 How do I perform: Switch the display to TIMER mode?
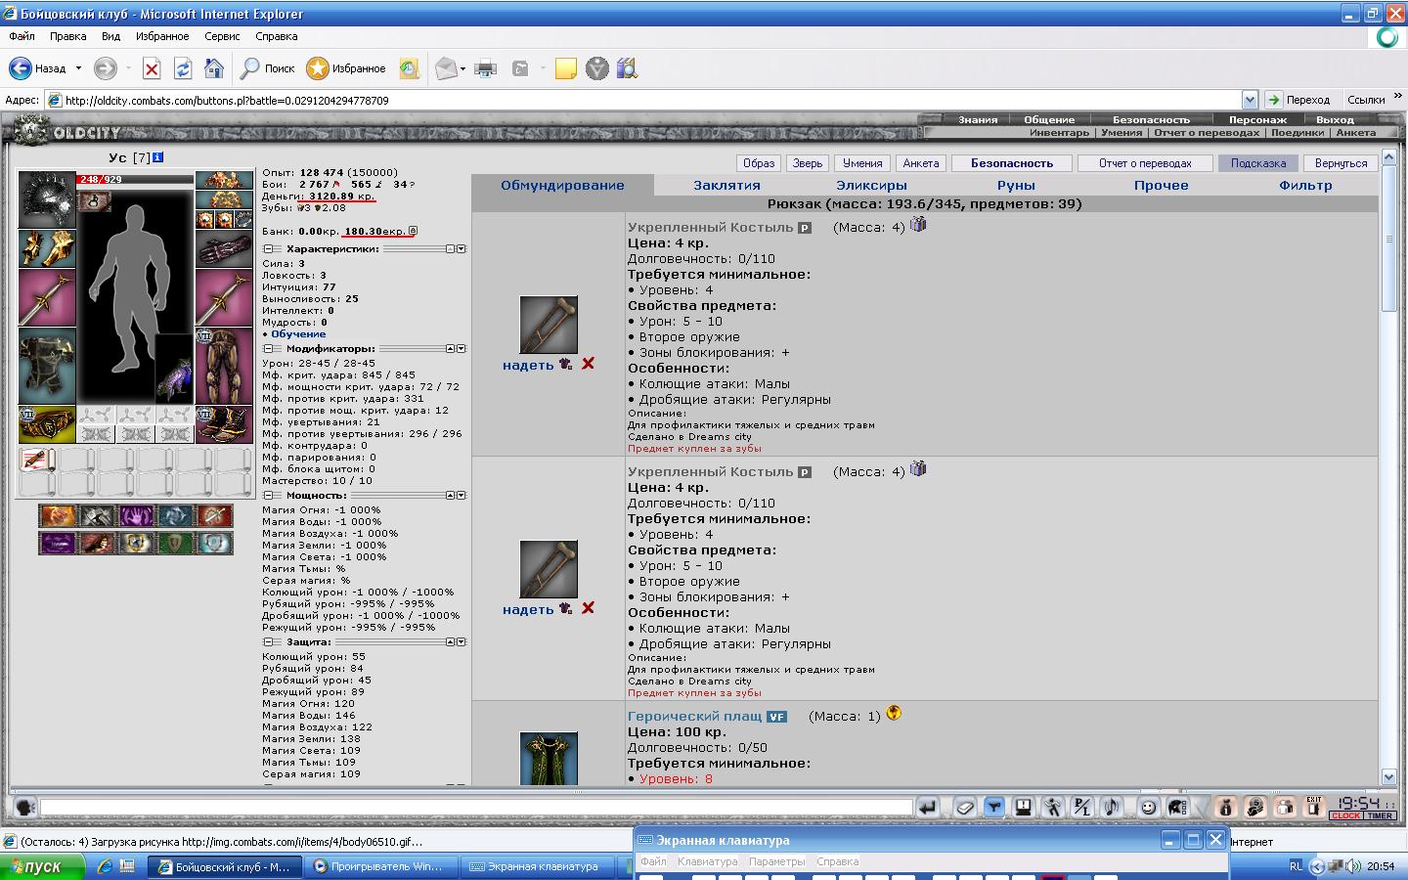coord(1380,815)
